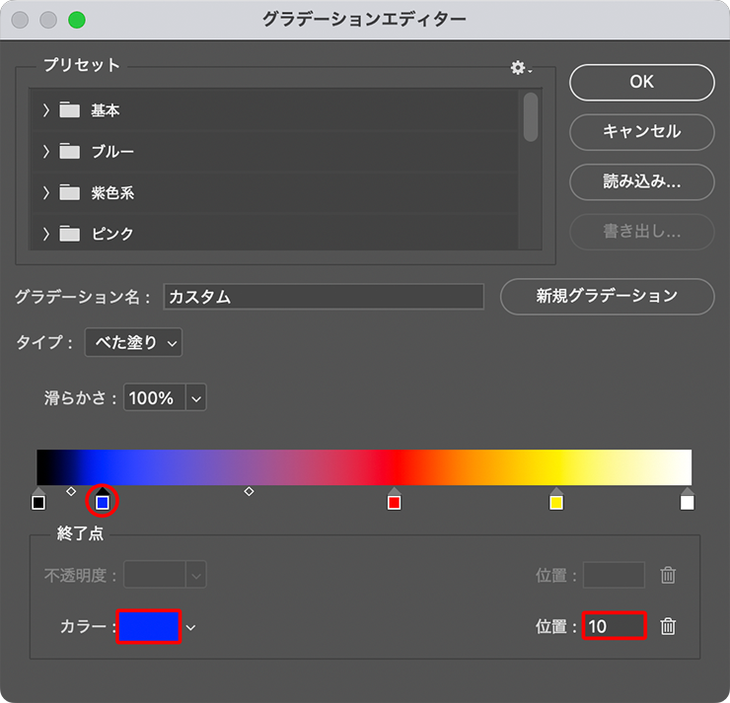730x703 pixels.
Task: Expand the 基本 preset folder
Action: pos(46,110)
